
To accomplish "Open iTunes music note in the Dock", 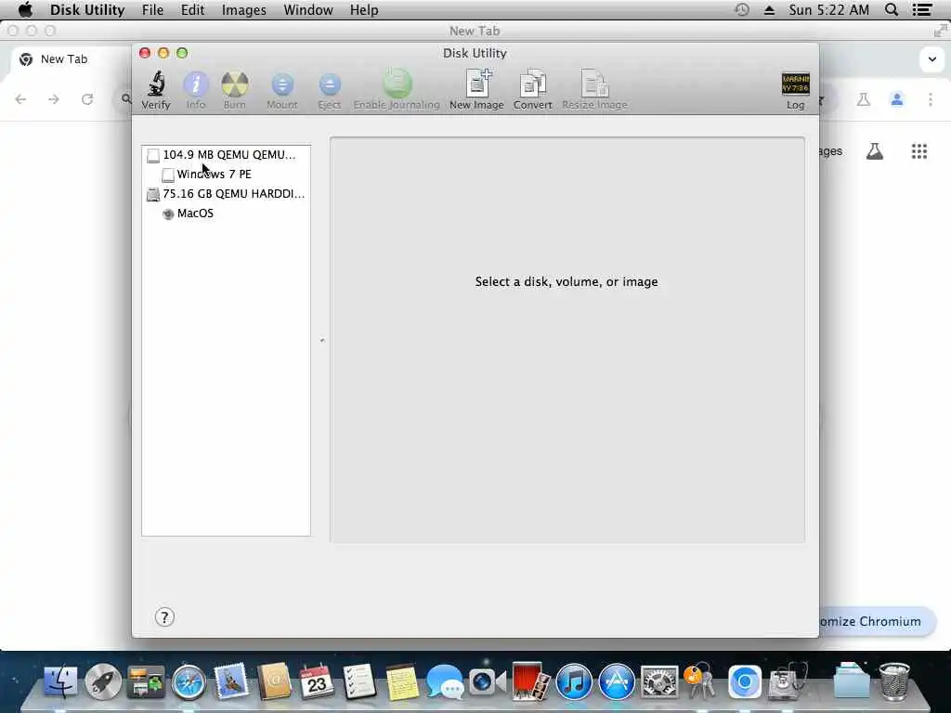I will (574, 681).
